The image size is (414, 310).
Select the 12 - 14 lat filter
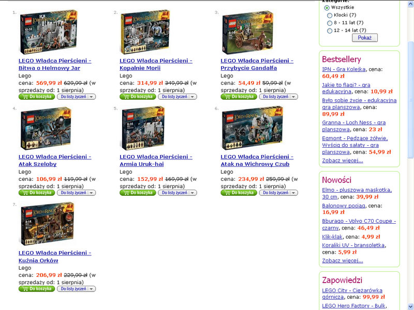coord(330,30)
